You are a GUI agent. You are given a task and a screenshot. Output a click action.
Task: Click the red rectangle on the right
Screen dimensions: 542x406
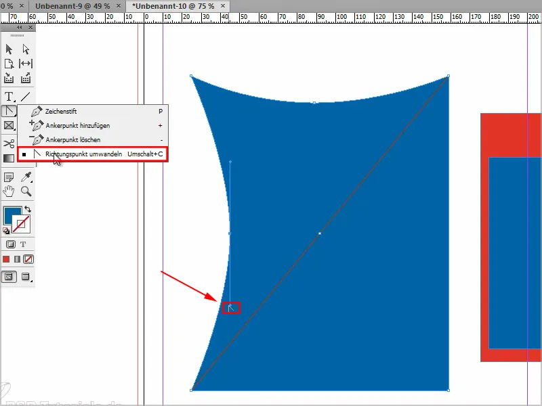coord(511,135)
